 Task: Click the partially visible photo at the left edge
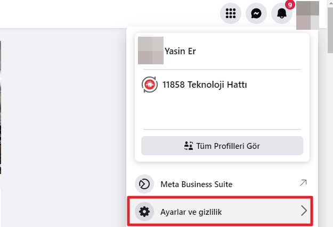pos(1,107)
